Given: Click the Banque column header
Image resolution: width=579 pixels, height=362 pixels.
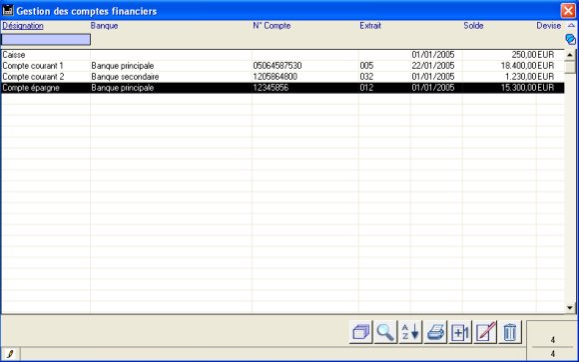Looking at the screenshot, I should click(x=104, y=26).
